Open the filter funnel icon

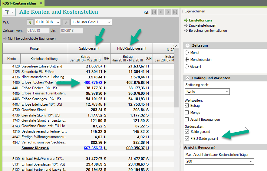coord(7,12)
